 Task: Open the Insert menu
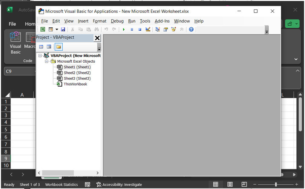(x=83, y=21)
